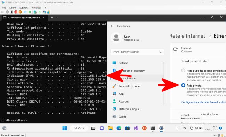Screen dimensions: 226x137
Task: Click the grey Start VM toolbar icon
Action: [7, 12]
